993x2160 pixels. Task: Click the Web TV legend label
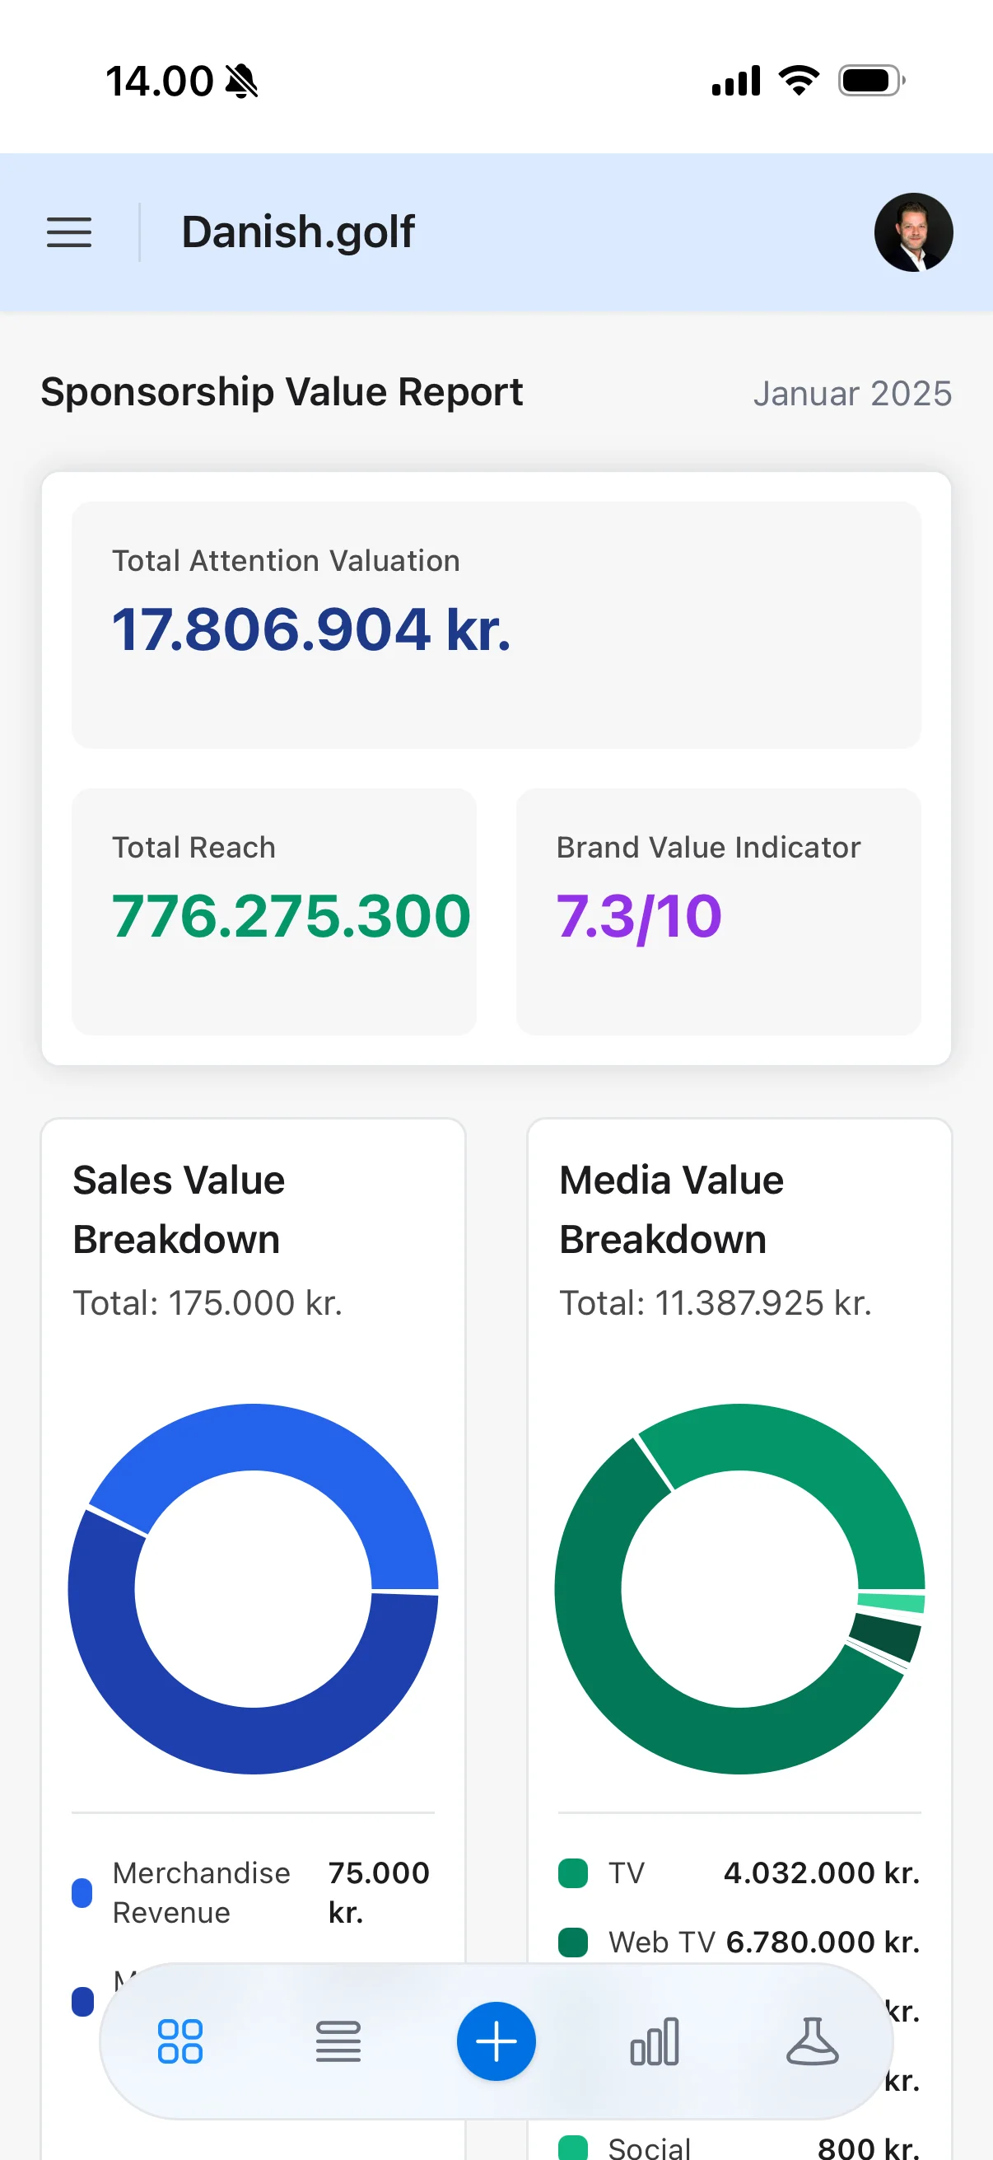coord(661,1942)
